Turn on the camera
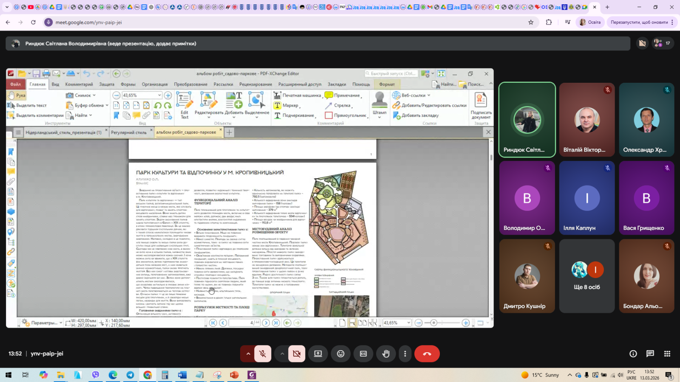Viewport: 680px width, 382px height. [x=297, y=354]
